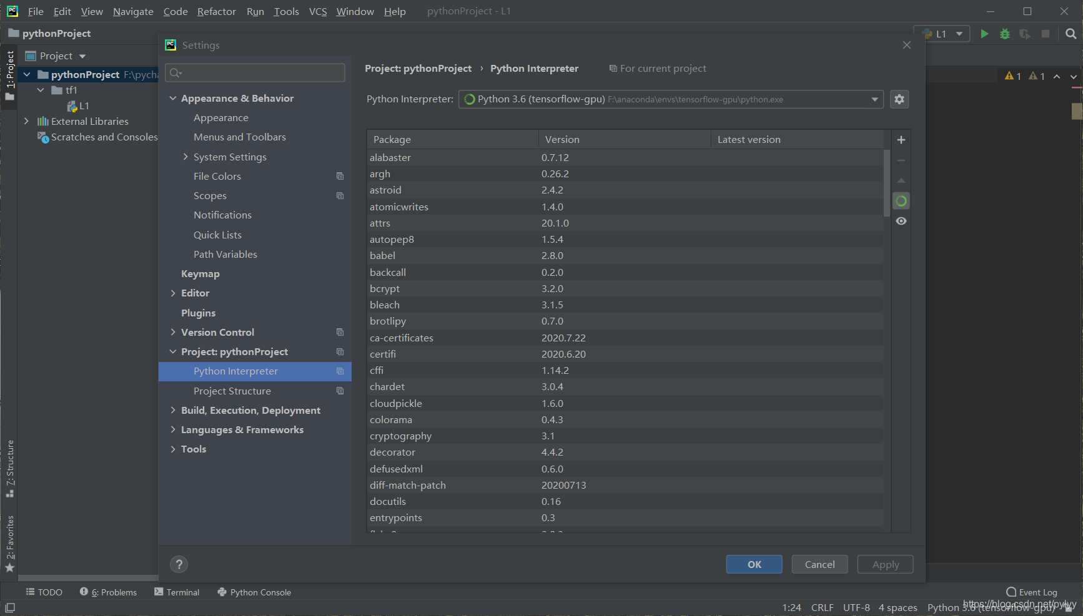Go to next highlighted error arrow

pyautogui.click(x=1074, y=76)
